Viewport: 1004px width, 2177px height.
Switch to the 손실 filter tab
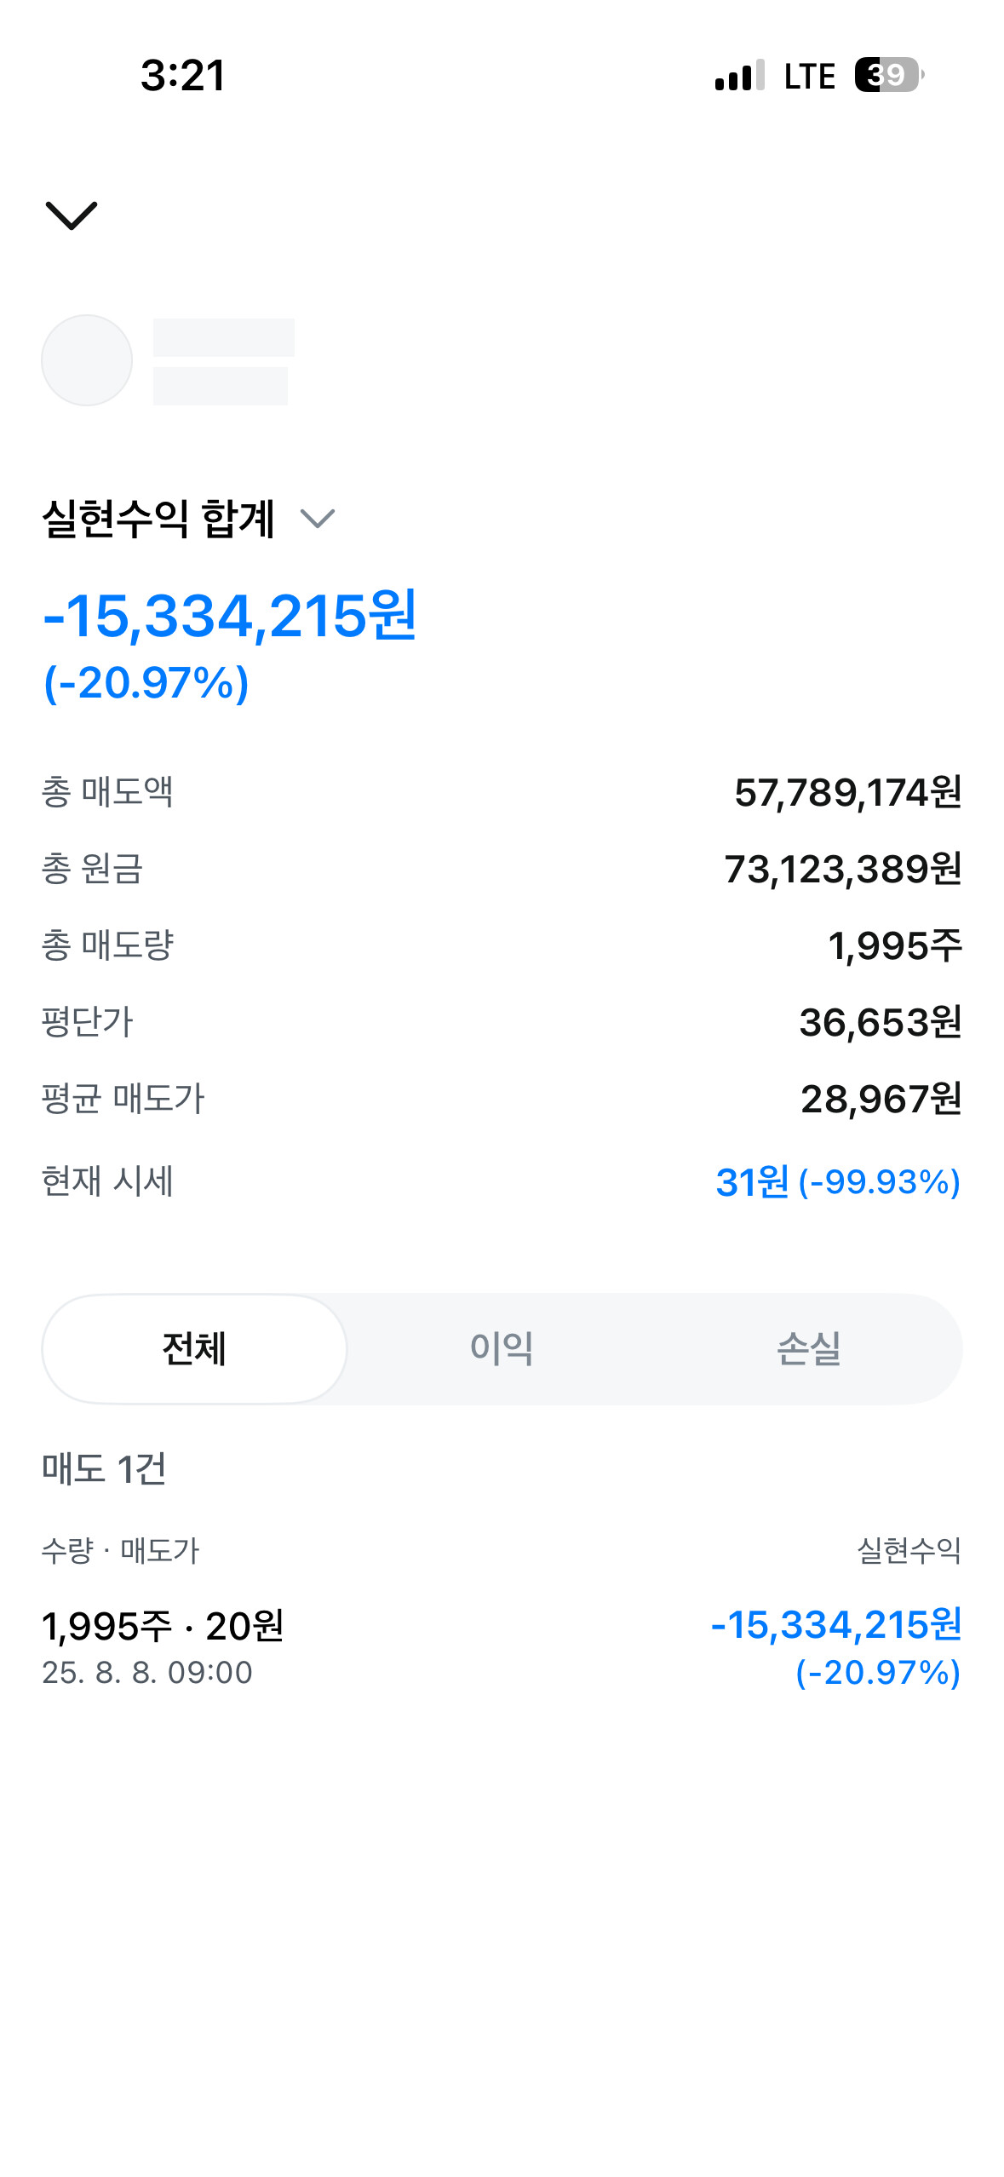(x=808, y=1349)
